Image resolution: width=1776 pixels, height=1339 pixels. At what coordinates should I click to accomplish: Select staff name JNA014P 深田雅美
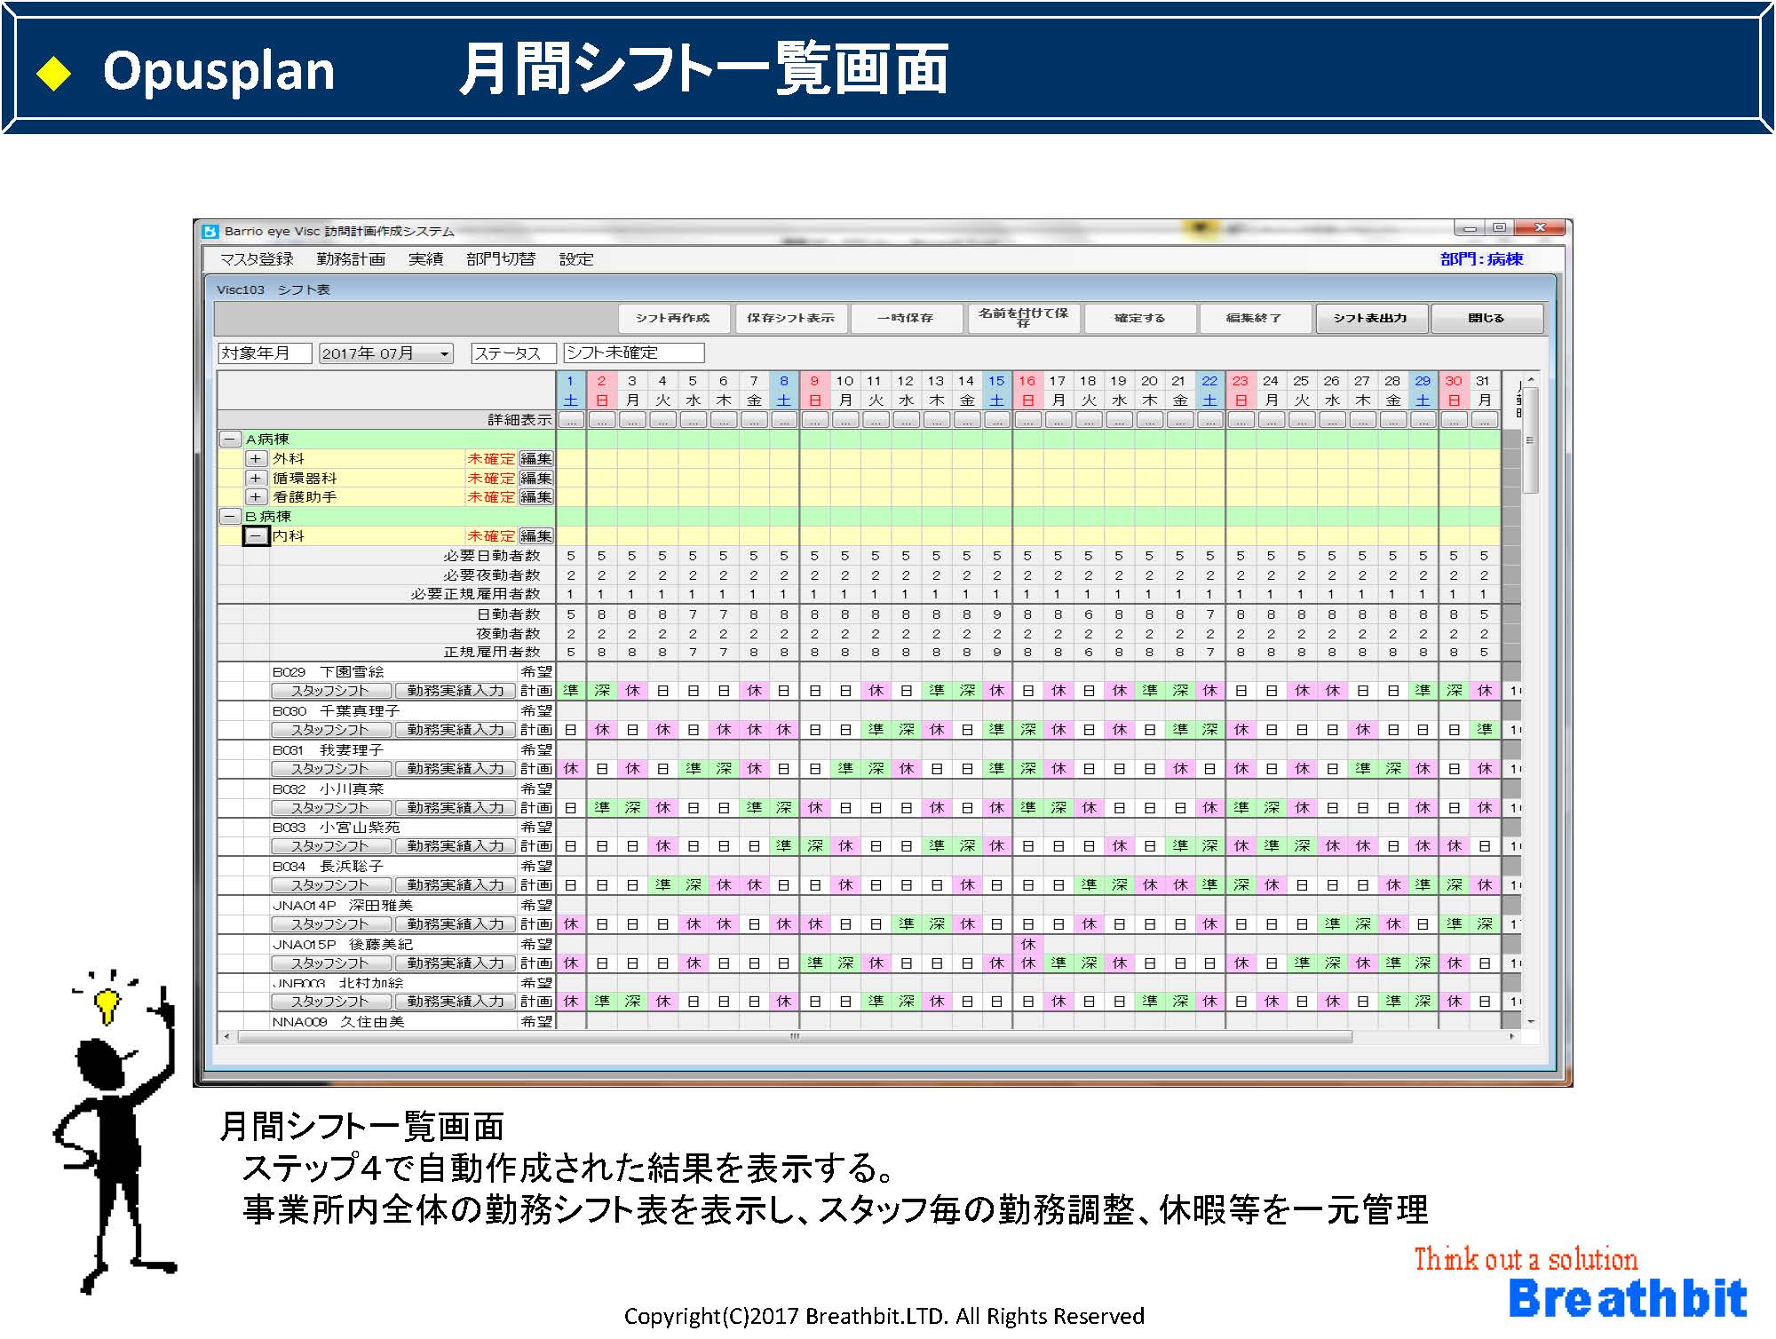[x=343, y=906]
